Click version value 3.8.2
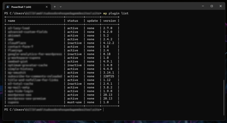Viewport: 227px width, 123px height. click(108, 87)
